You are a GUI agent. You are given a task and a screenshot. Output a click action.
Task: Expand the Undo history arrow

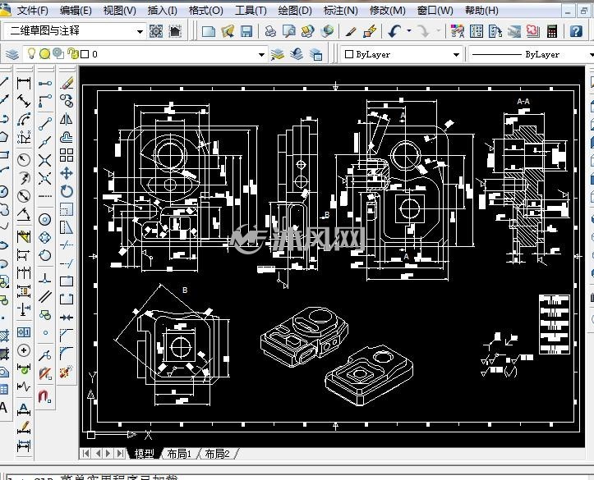click(x=409, y=30)
